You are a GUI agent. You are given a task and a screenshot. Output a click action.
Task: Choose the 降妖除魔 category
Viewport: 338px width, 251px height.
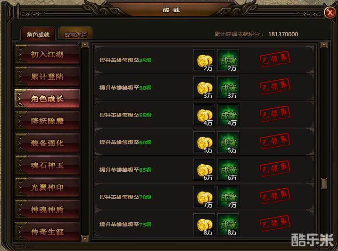[x=47, y=121]
